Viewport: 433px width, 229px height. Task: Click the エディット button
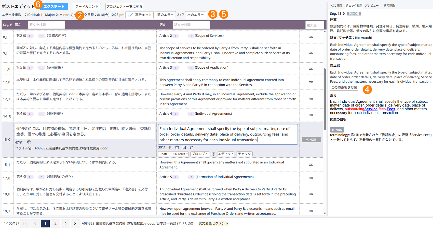pos(226,154)
